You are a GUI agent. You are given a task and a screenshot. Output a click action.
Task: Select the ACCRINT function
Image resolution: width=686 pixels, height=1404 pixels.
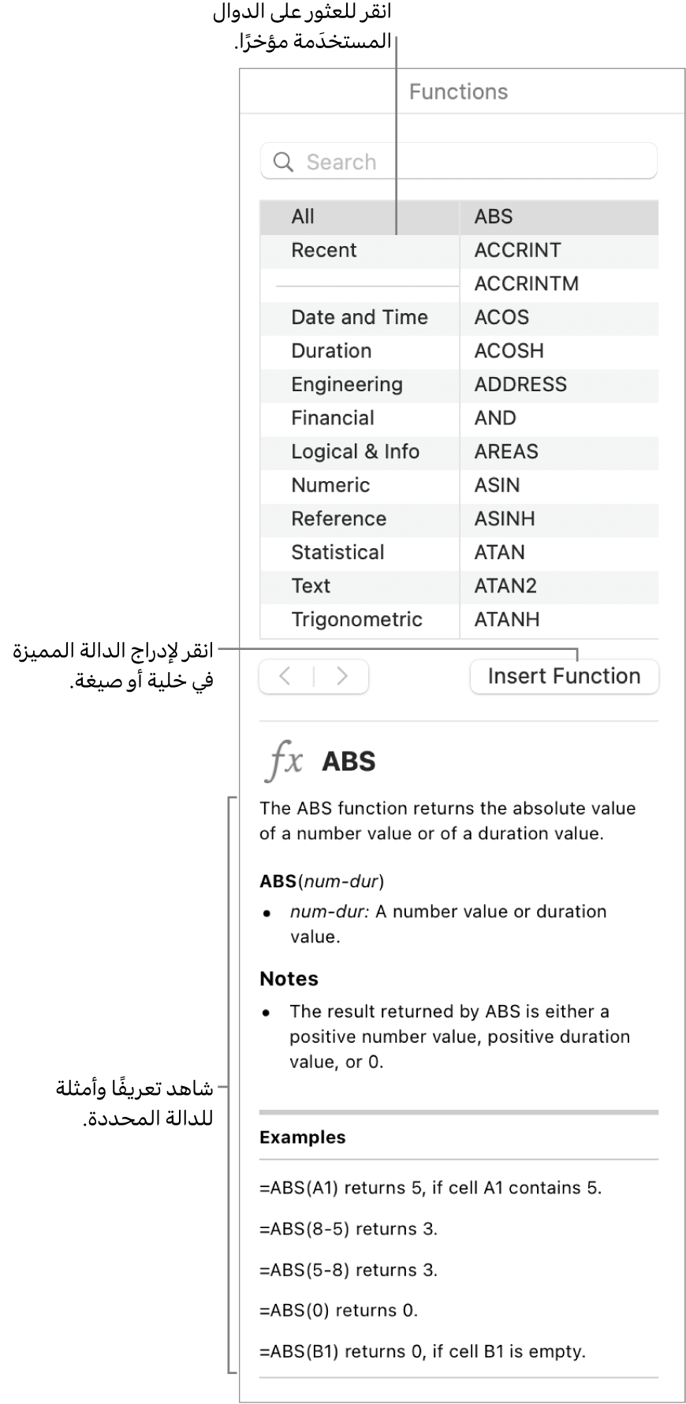[x=517, y=250]
